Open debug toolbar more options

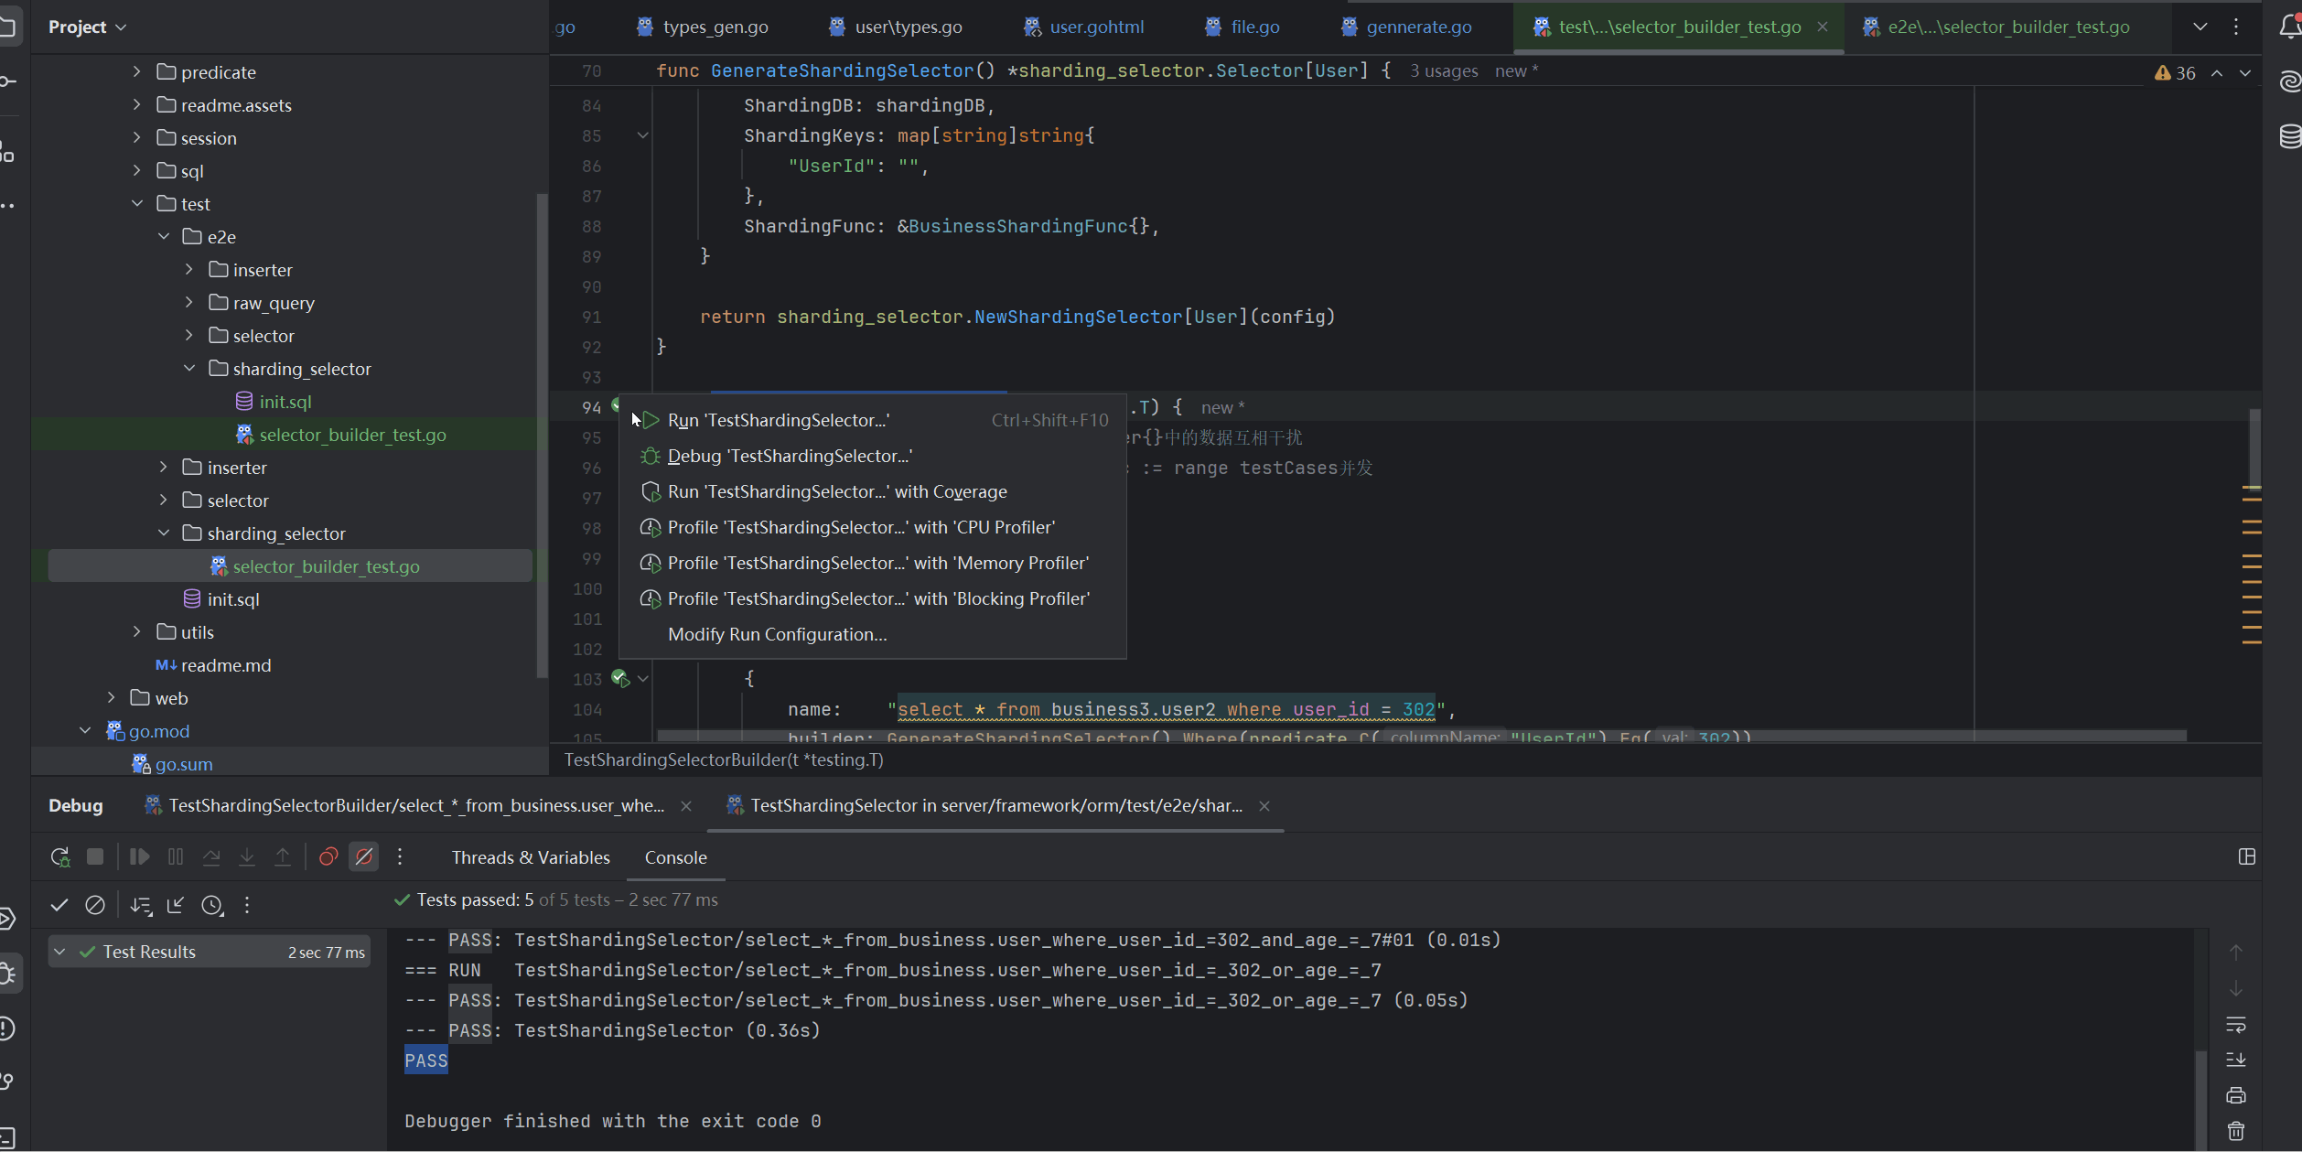coord(400,856)
